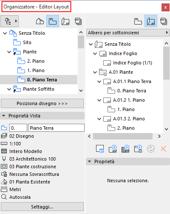The image size is (170, 214).
Task: Click the red X delete icon
Action: [164, 149]
